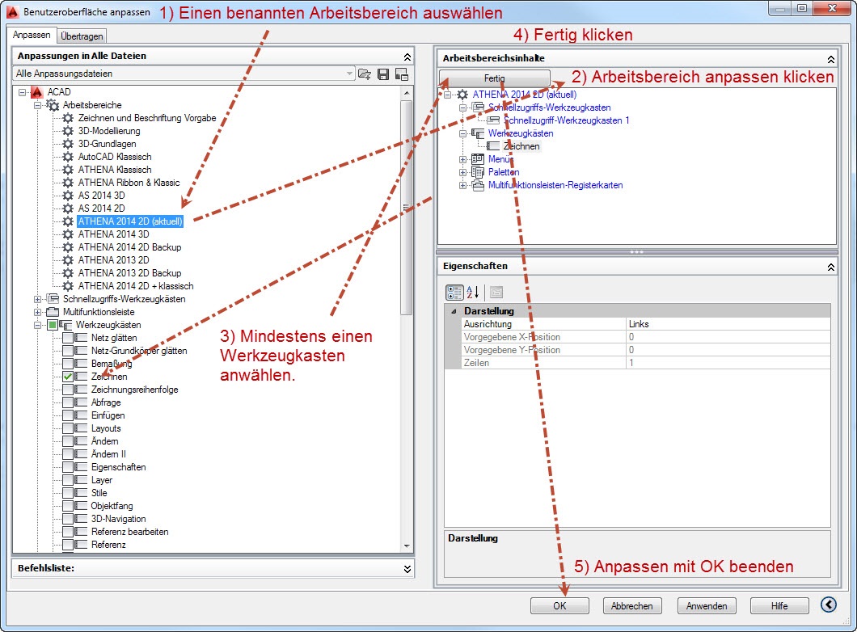The height and width of the screenshot is (632, 857).
Task: Click the load partial customization file icon
Action: pyautogui.click(x=365, y=74)
